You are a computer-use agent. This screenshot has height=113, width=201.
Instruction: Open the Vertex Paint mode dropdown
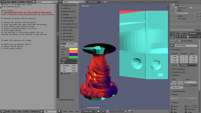(89, 111)
